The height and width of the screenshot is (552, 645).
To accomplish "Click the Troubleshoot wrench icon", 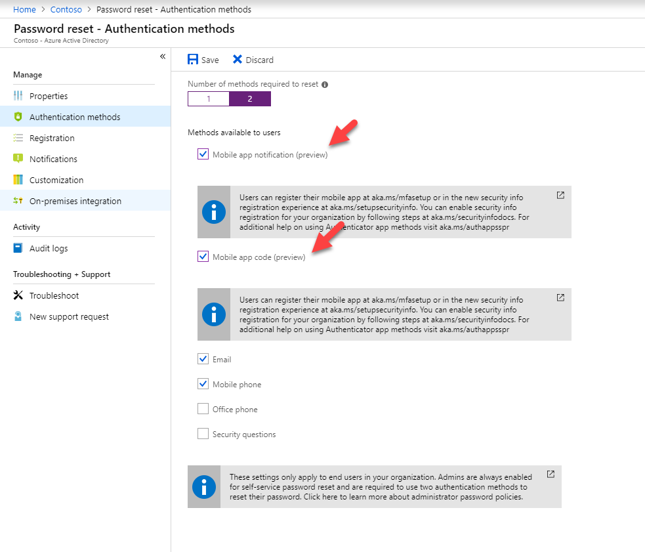I will pyautogui.click(x=18, y=295).
